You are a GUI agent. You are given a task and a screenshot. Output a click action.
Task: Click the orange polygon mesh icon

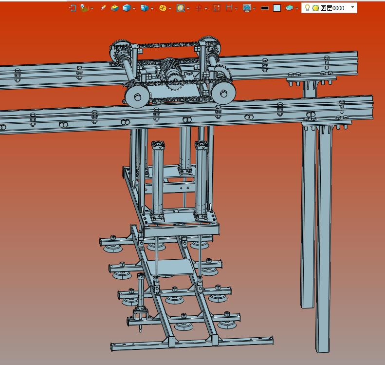click(163, 8)
